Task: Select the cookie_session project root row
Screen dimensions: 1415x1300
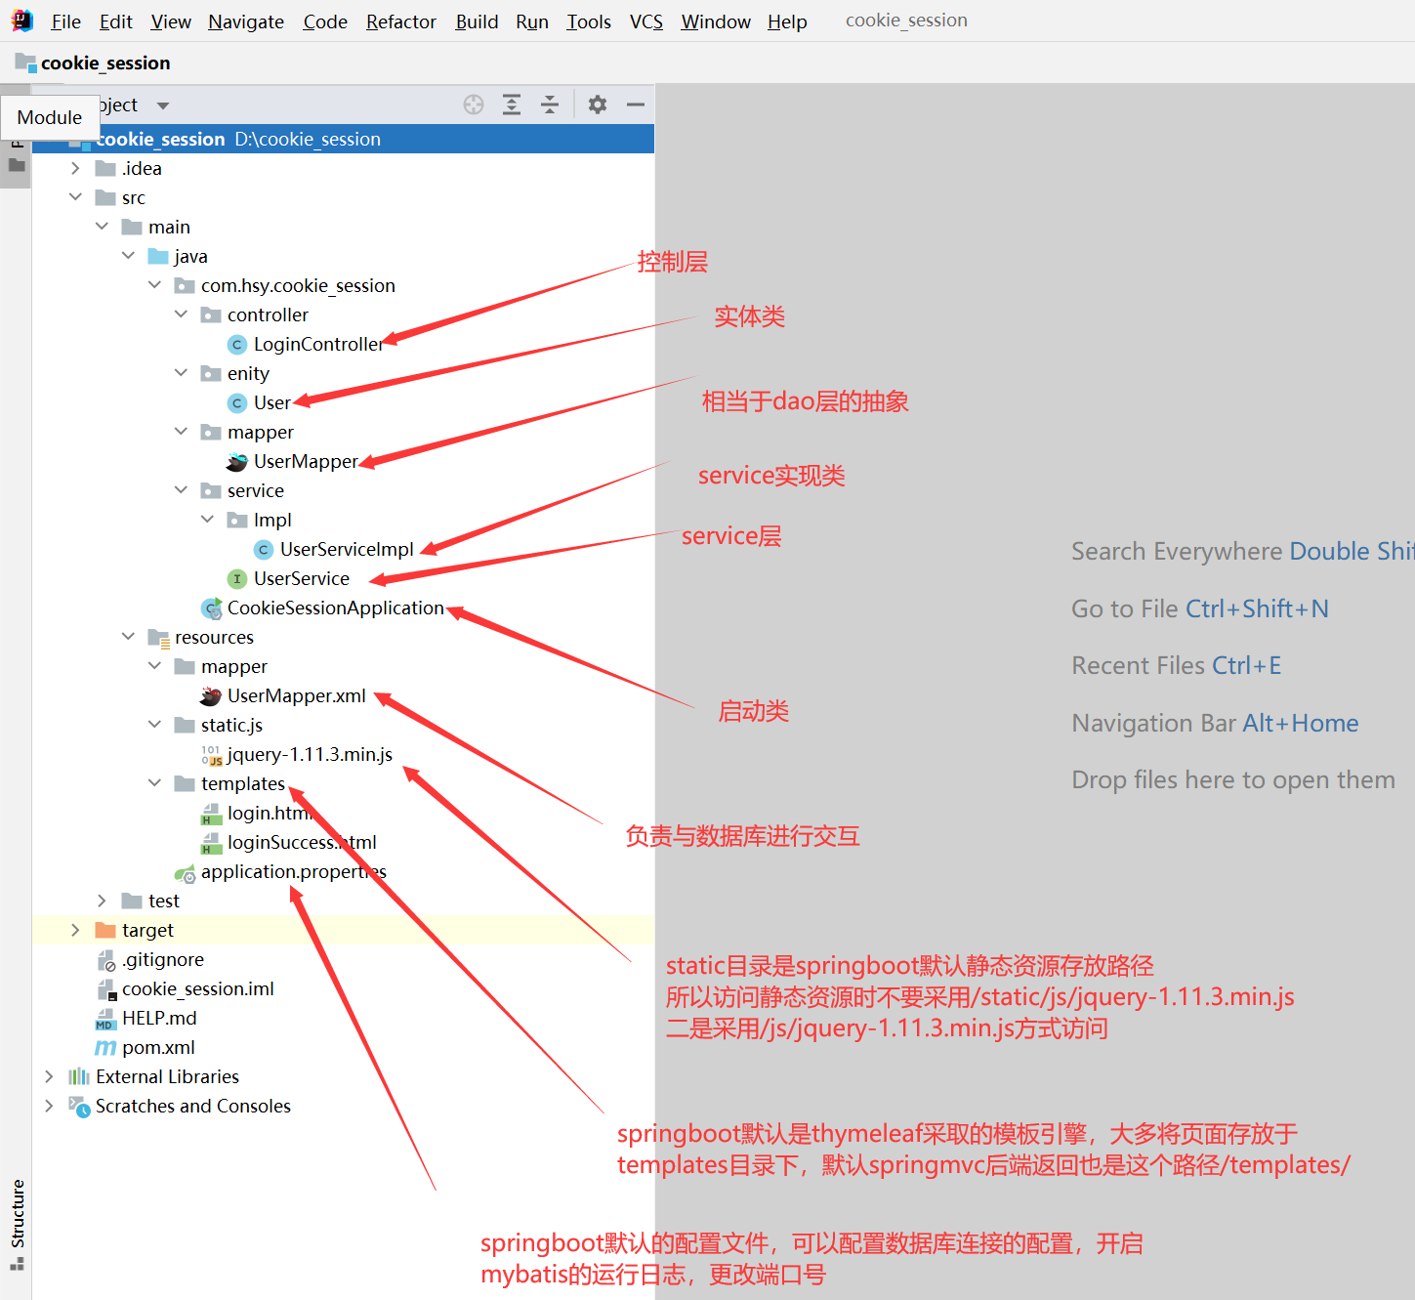Action: 343,139
